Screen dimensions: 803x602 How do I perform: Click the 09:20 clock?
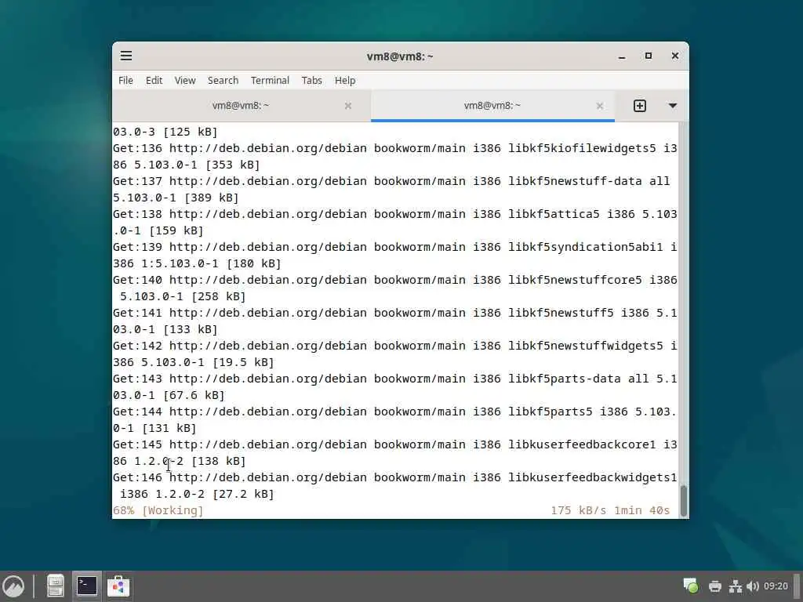pos(776,586)
